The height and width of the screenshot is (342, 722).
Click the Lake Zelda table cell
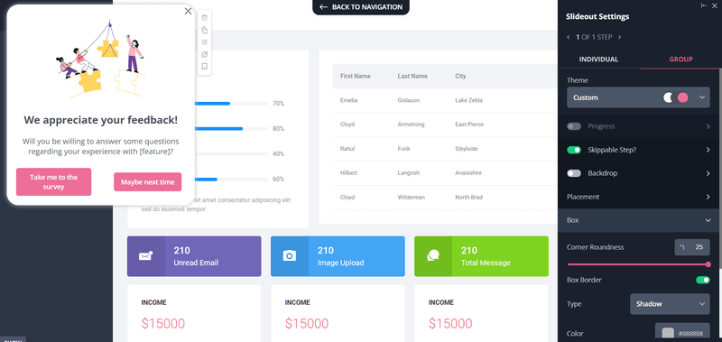pos(468,100)
